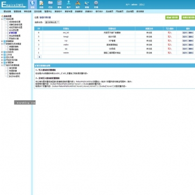This screenshot has height=195, width=195.
Task: Click 删除 link in tongji row
Action: (x=191, y=37)
